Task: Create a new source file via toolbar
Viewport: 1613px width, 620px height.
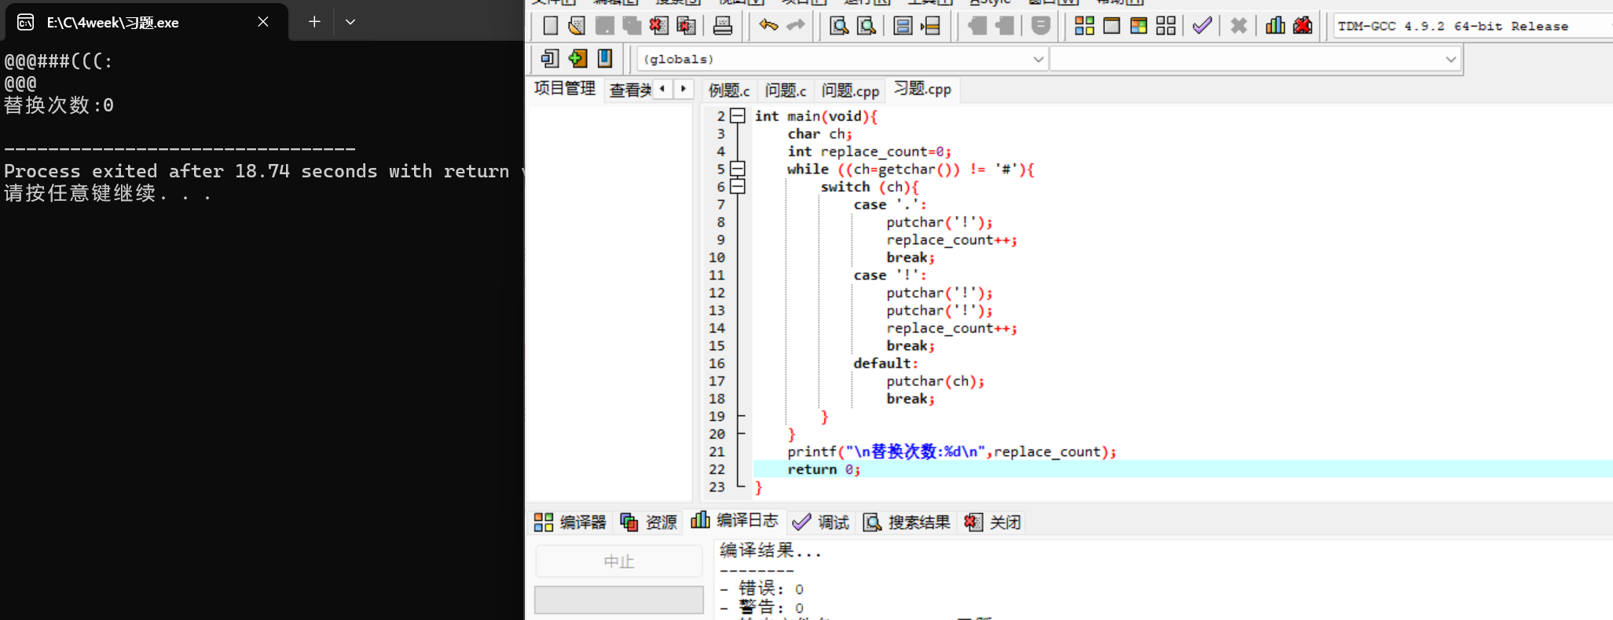Action: [x=551, y=26]
